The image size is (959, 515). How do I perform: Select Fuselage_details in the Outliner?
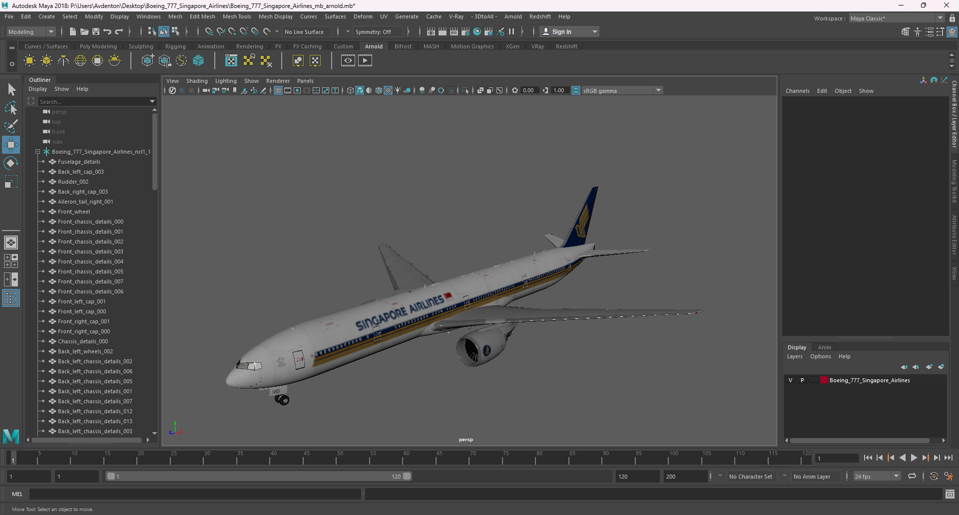pyautogui.click(x=79, y=162)
